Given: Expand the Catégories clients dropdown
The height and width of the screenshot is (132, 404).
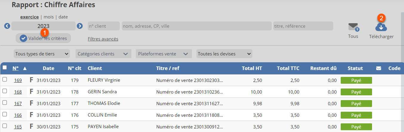Looking at the screenshot, I should pos(103,54).
